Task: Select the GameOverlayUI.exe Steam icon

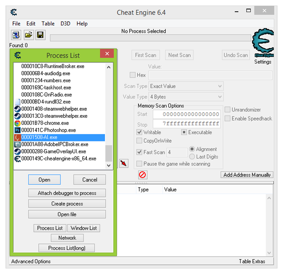Action: click(x=18, y=152)
